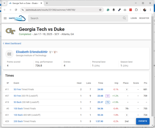View site information icon in address bar
This screenshot has height=128, width=155.
(23, 10)
